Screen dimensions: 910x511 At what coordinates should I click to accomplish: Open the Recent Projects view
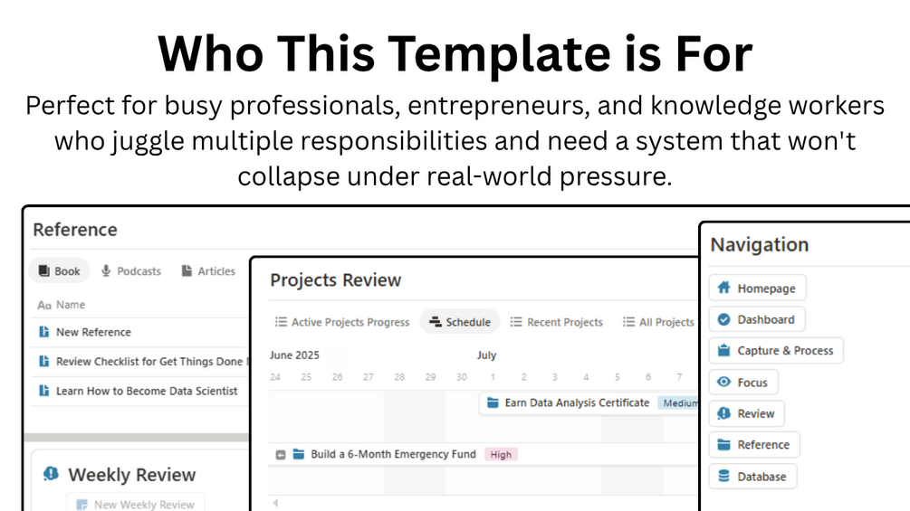[557, 322]
